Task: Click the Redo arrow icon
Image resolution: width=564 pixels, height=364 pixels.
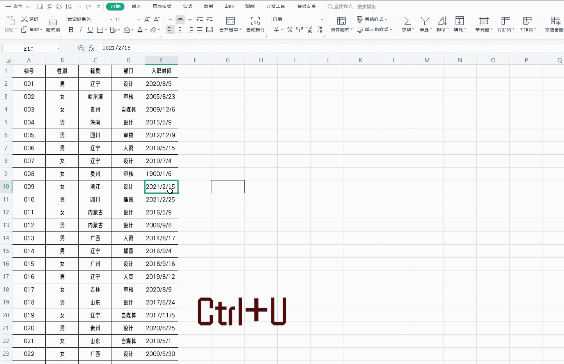Action: [89, 7]
